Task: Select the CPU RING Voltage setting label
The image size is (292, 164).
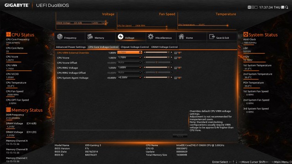Action: [x=68, y=68]
